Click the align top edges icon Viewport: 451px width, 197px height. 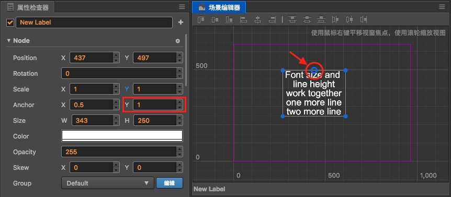[201, 19]
